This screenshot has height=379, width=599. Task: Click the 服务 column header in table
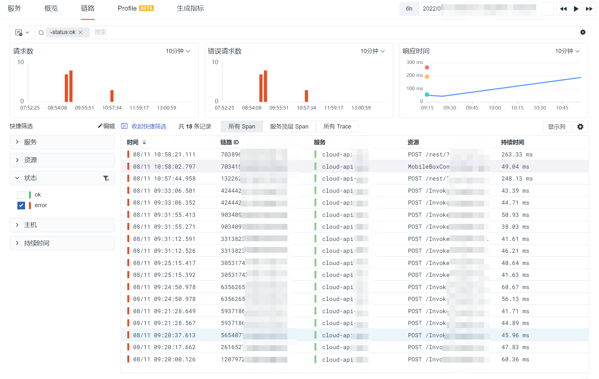click(320, 142)
